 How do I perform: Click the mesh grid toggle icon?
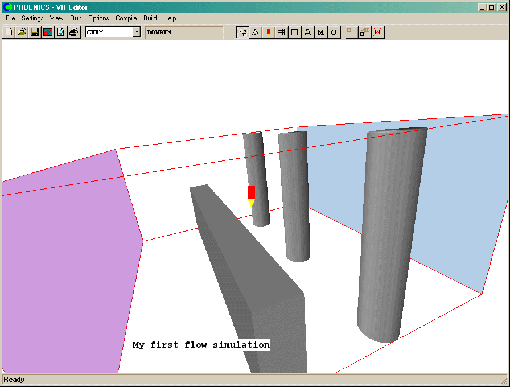tap(281, 32)
